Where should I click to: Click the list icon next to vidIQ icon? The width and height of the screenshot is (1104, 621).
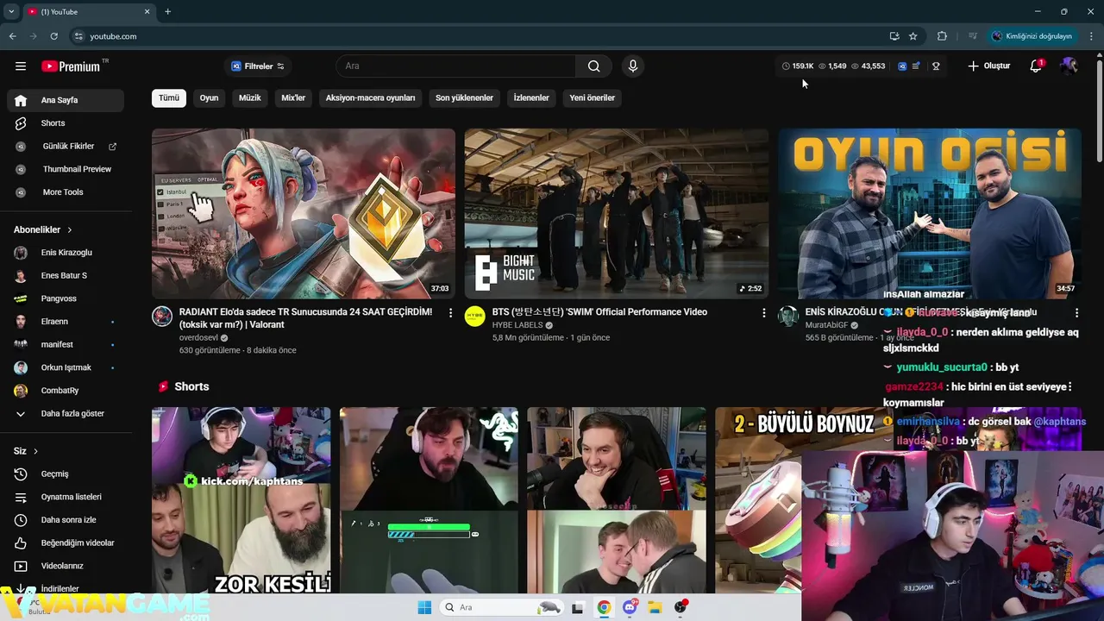916,66
